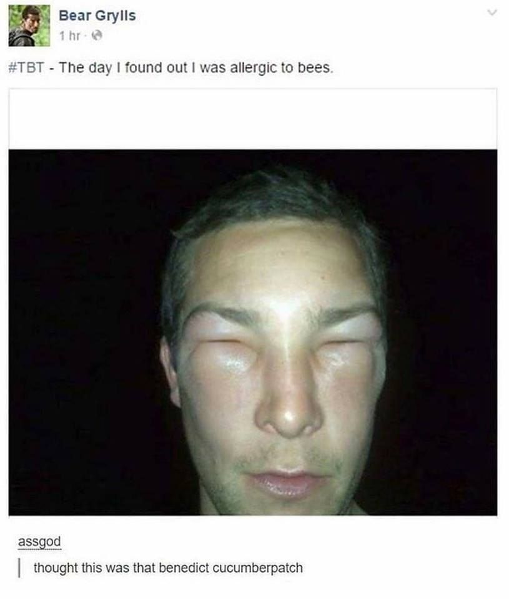The width and height of the screenshot is (509, 599).
Task: Click the dot separator after '1 hr'
Action: 87,36
